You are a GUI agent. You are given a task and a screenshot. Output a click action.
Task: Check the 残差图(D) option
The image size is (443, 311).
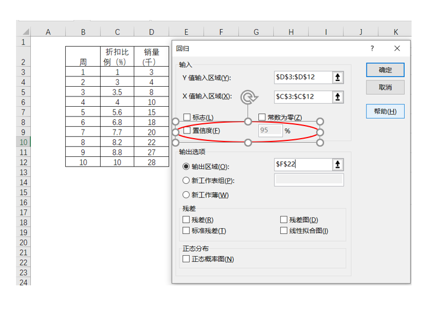point(284,220)
